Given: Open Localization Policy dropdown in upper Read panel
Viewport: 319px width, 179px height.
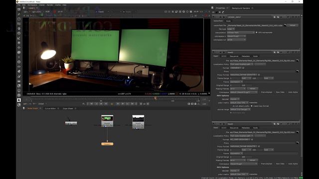Looking at the screenshot, I should click(x=241, y=64).
